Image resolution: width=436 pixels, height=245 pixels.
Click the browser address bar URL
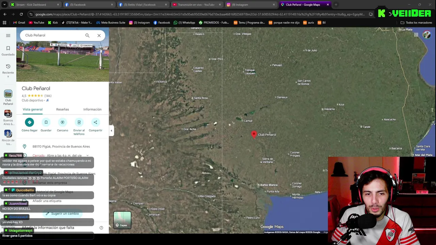pos(200,14)
